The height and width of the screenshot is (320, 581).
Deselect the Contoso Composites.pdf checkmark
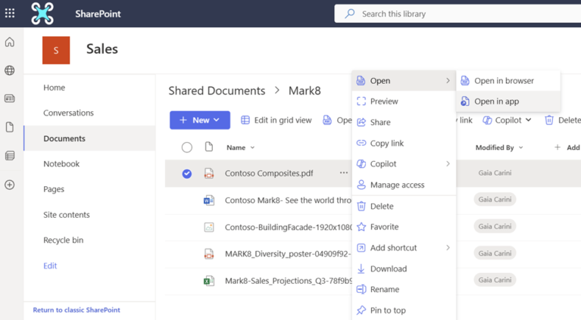tap(187, 173)
